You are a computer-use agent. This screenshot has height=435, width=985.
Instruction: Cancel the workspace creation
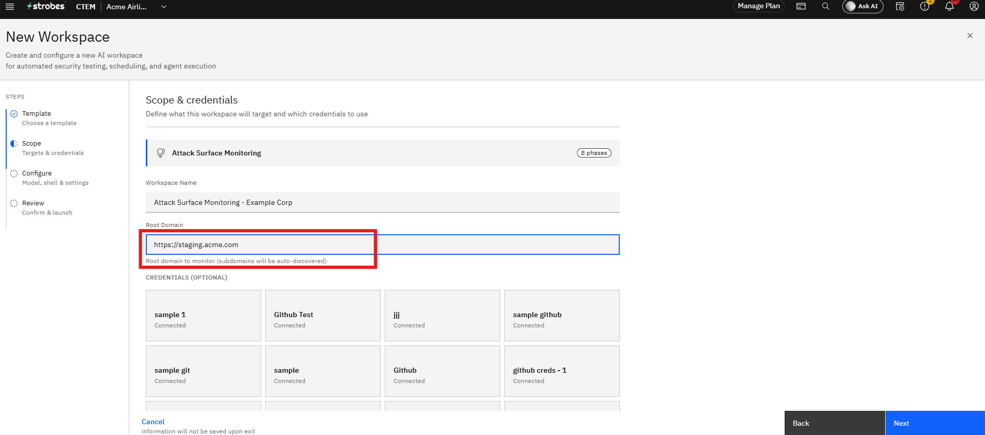(x=153, y=422)
